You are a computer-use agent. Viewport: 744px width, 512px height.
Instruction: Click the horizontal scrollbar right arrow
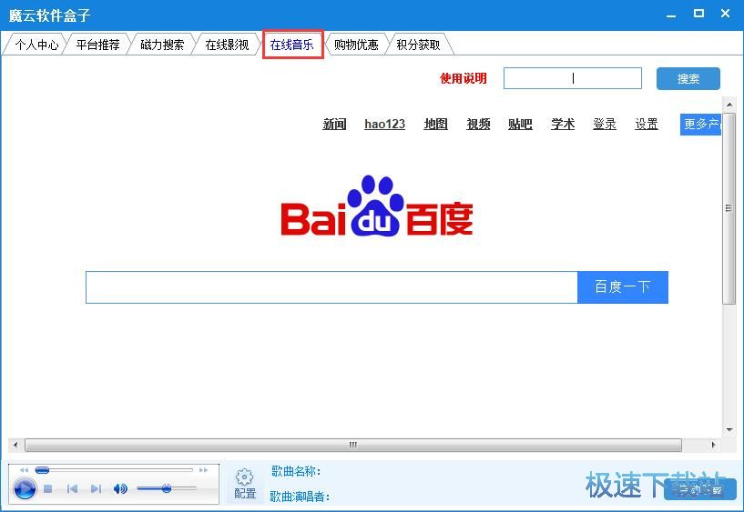[x=713, y=445]
